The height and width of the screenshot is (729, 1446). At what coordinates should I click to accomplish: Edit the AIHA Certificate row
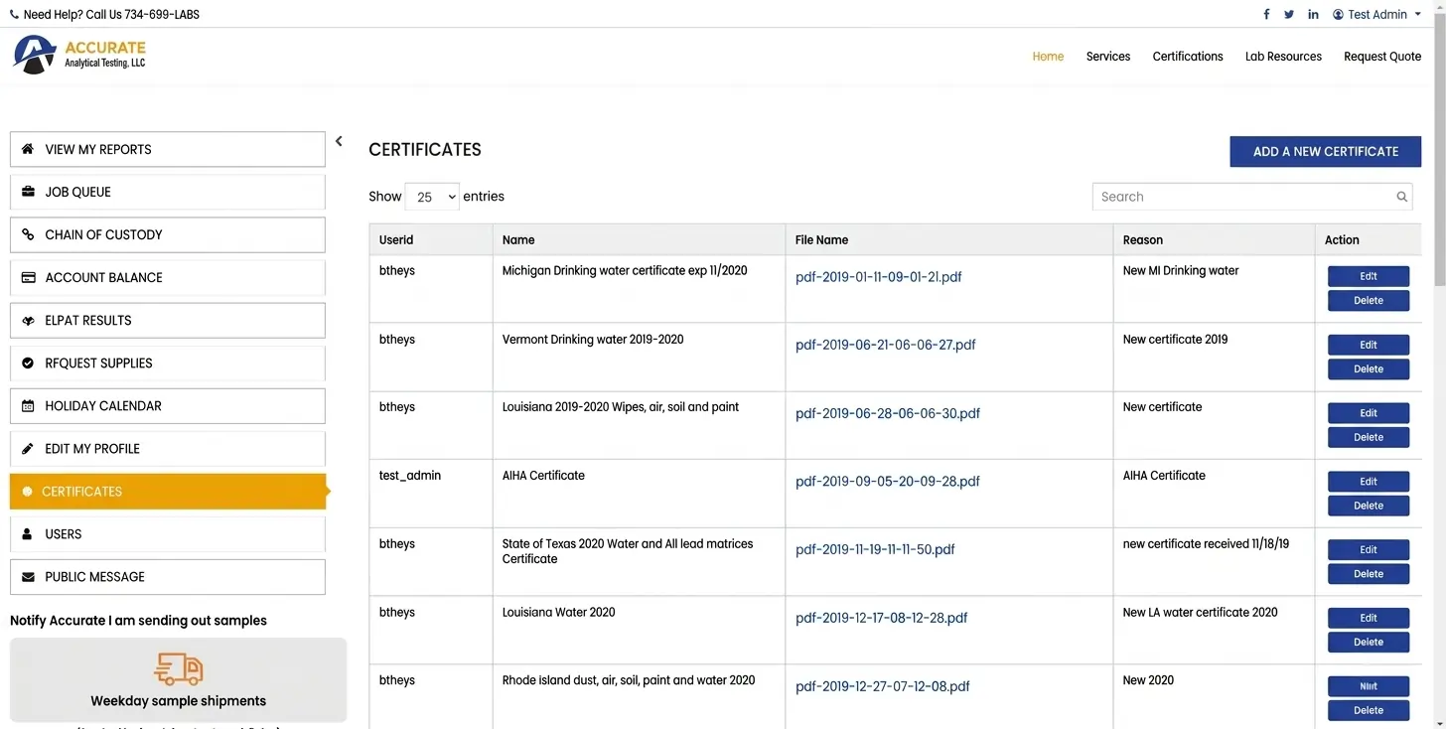click(1369, 482)
